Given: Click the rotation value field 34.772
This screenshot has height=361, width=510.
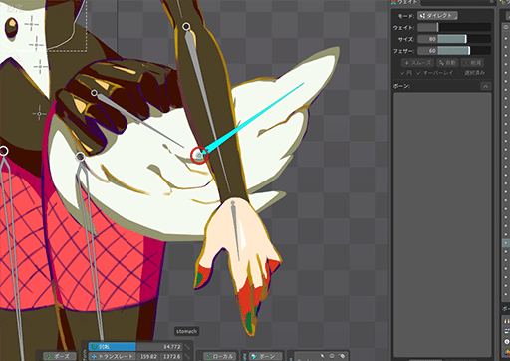Looking at the screenshot, I should click(x=158, y=347).
